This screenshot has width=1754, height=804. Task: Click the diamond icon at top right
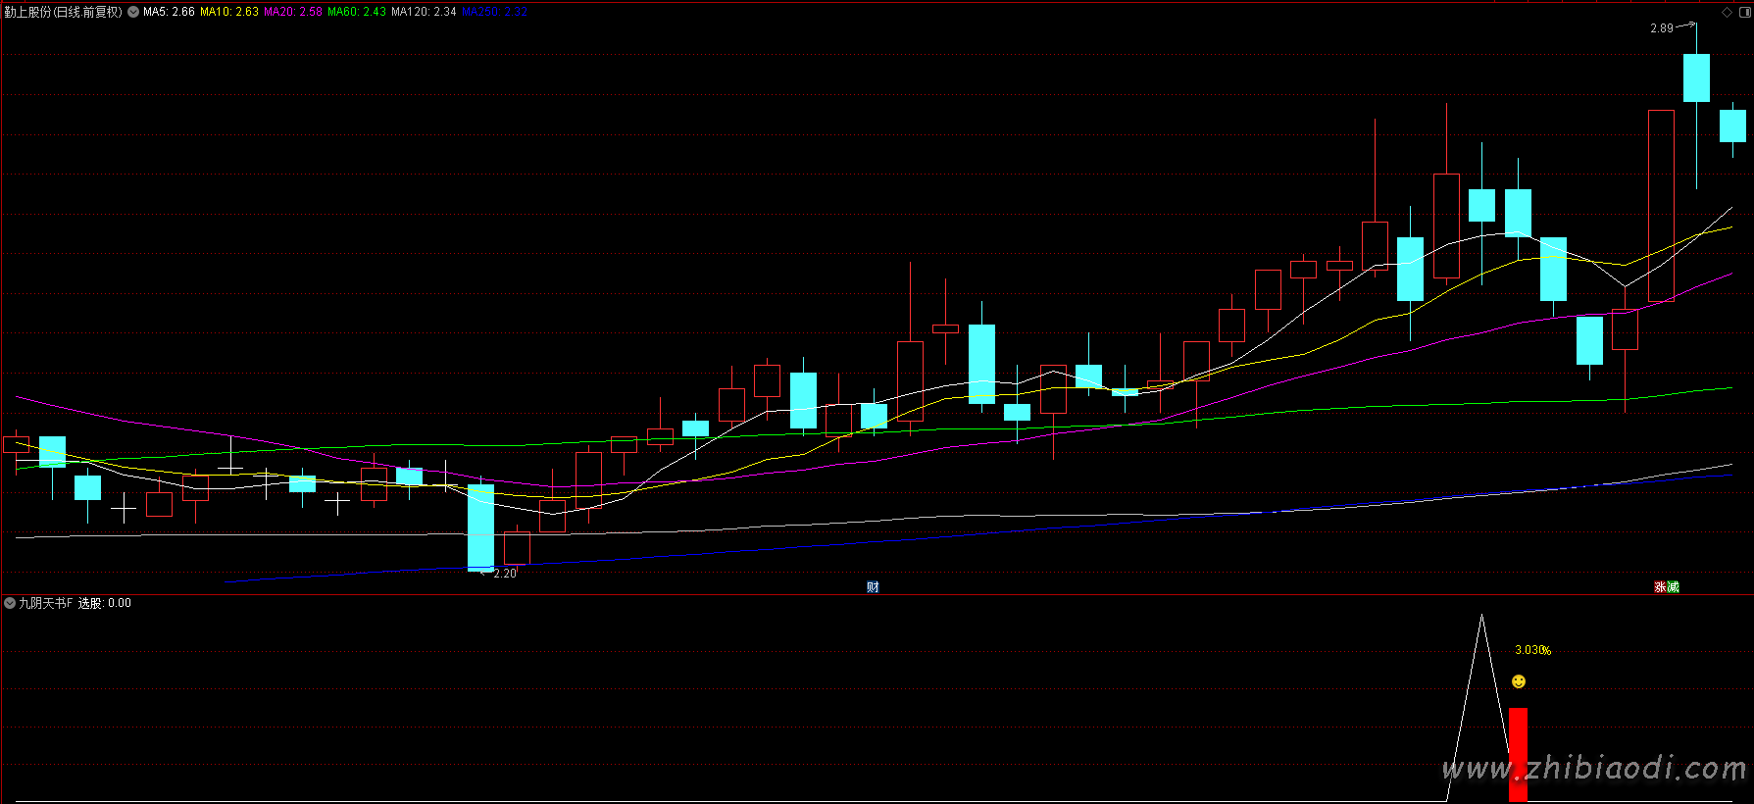tap(1727, 12)
